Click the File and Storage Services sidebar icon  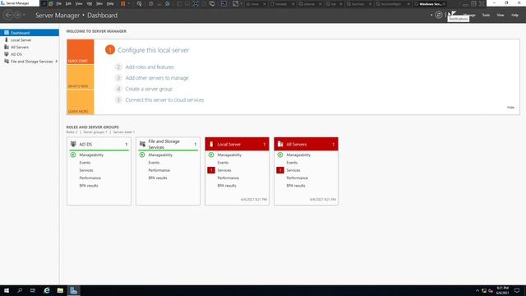click(7, 62)
